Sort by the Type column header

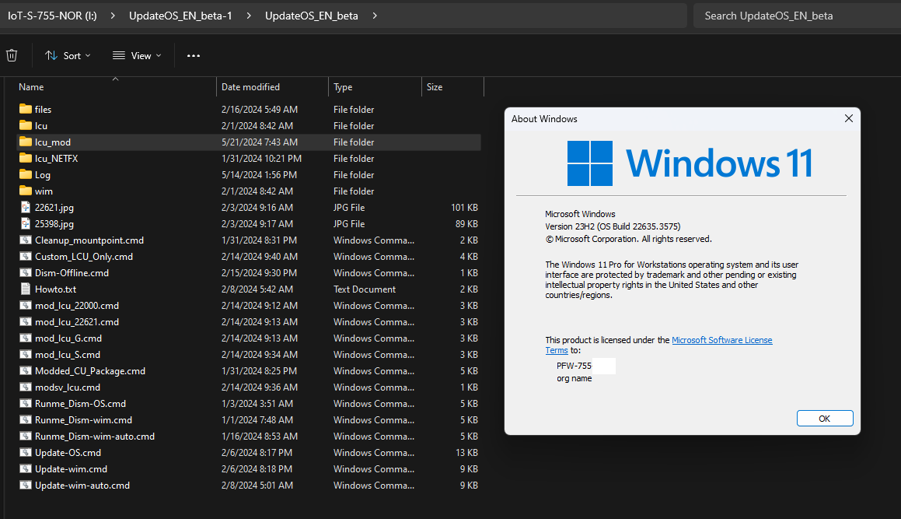pyautogui.click(x=343, y=87)
